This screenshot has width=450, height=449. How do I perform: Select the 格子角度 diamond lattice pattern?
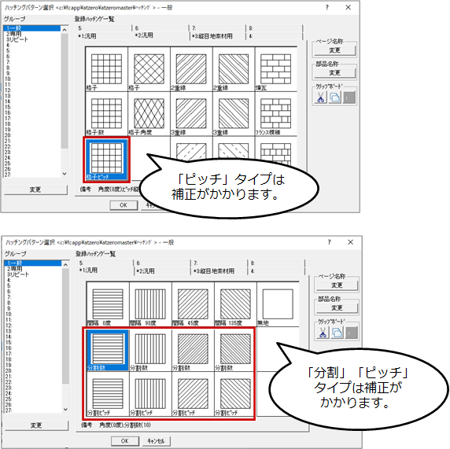pyautogui.click(x=149, y=114)
